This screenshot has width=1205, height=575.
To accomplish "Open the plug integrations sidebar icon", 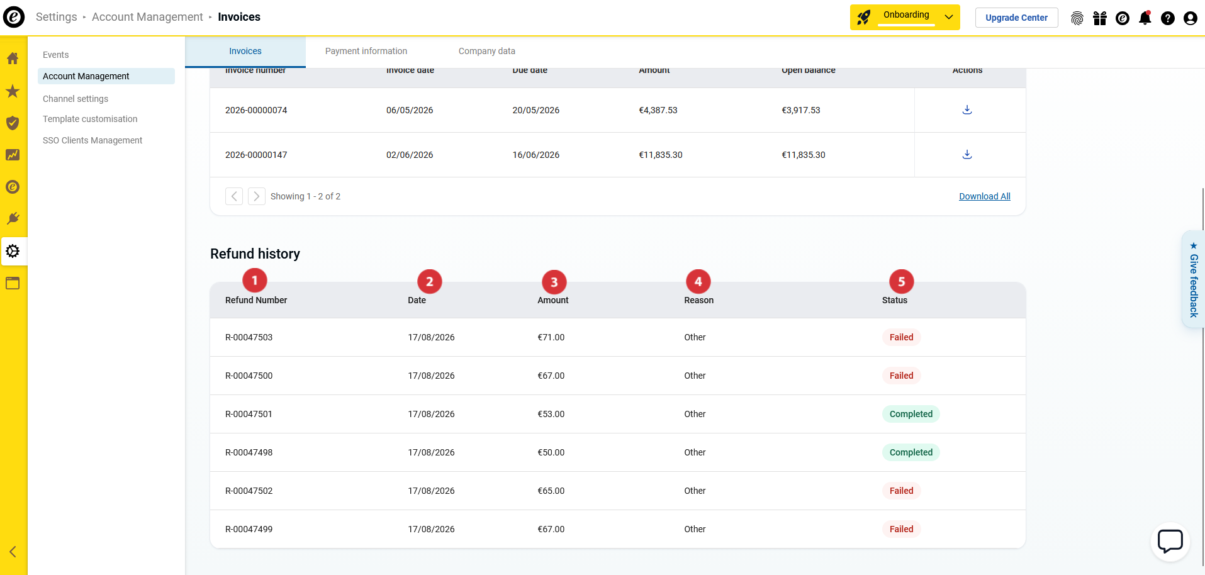I will (13, 218).
